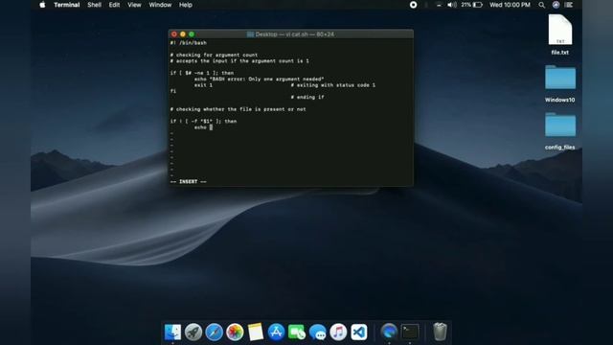Click the '# ending if' comment
The image size is (613, 345).
point(307,98)
